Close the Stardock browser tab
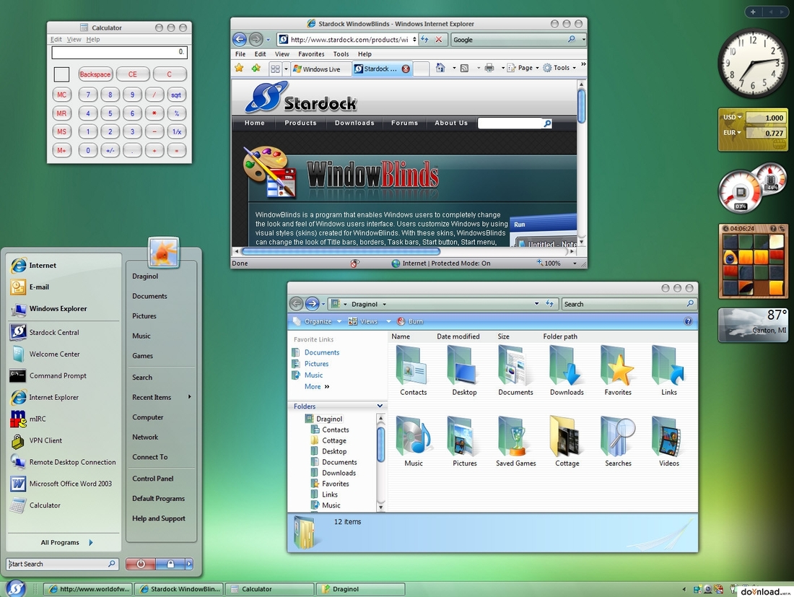This screenshot has width=794, height=597. (406, 69)
